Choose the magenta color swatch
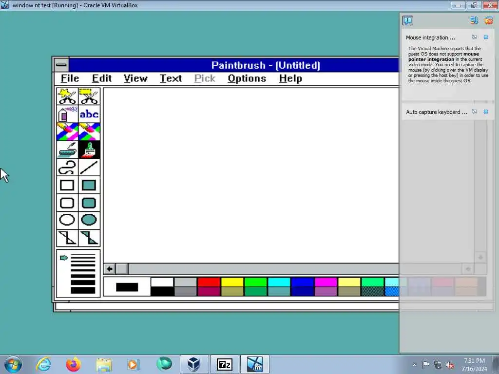Viewport: 499px width, 374px height. 326,282
